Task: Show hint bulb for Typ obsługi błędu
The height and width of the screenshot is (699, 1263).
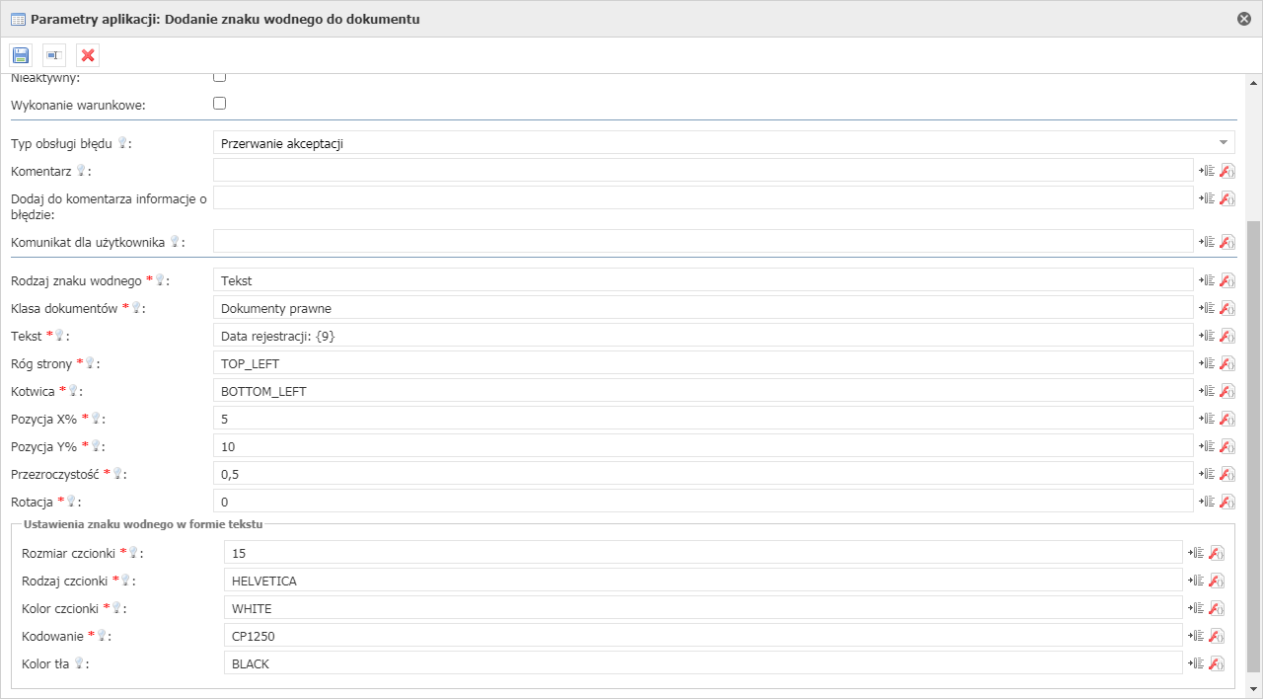Action: [x=122, y=143]
